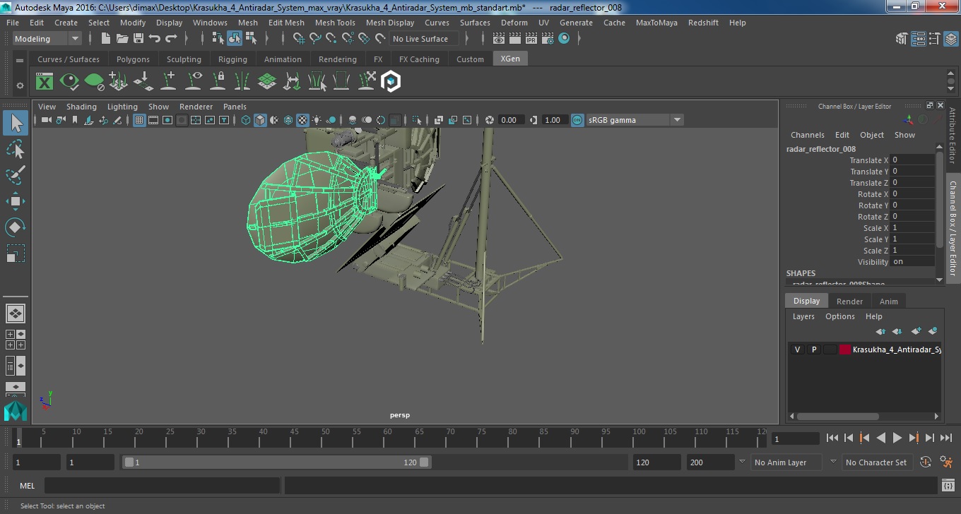Toggle viewport grid display

click(139, 120)
